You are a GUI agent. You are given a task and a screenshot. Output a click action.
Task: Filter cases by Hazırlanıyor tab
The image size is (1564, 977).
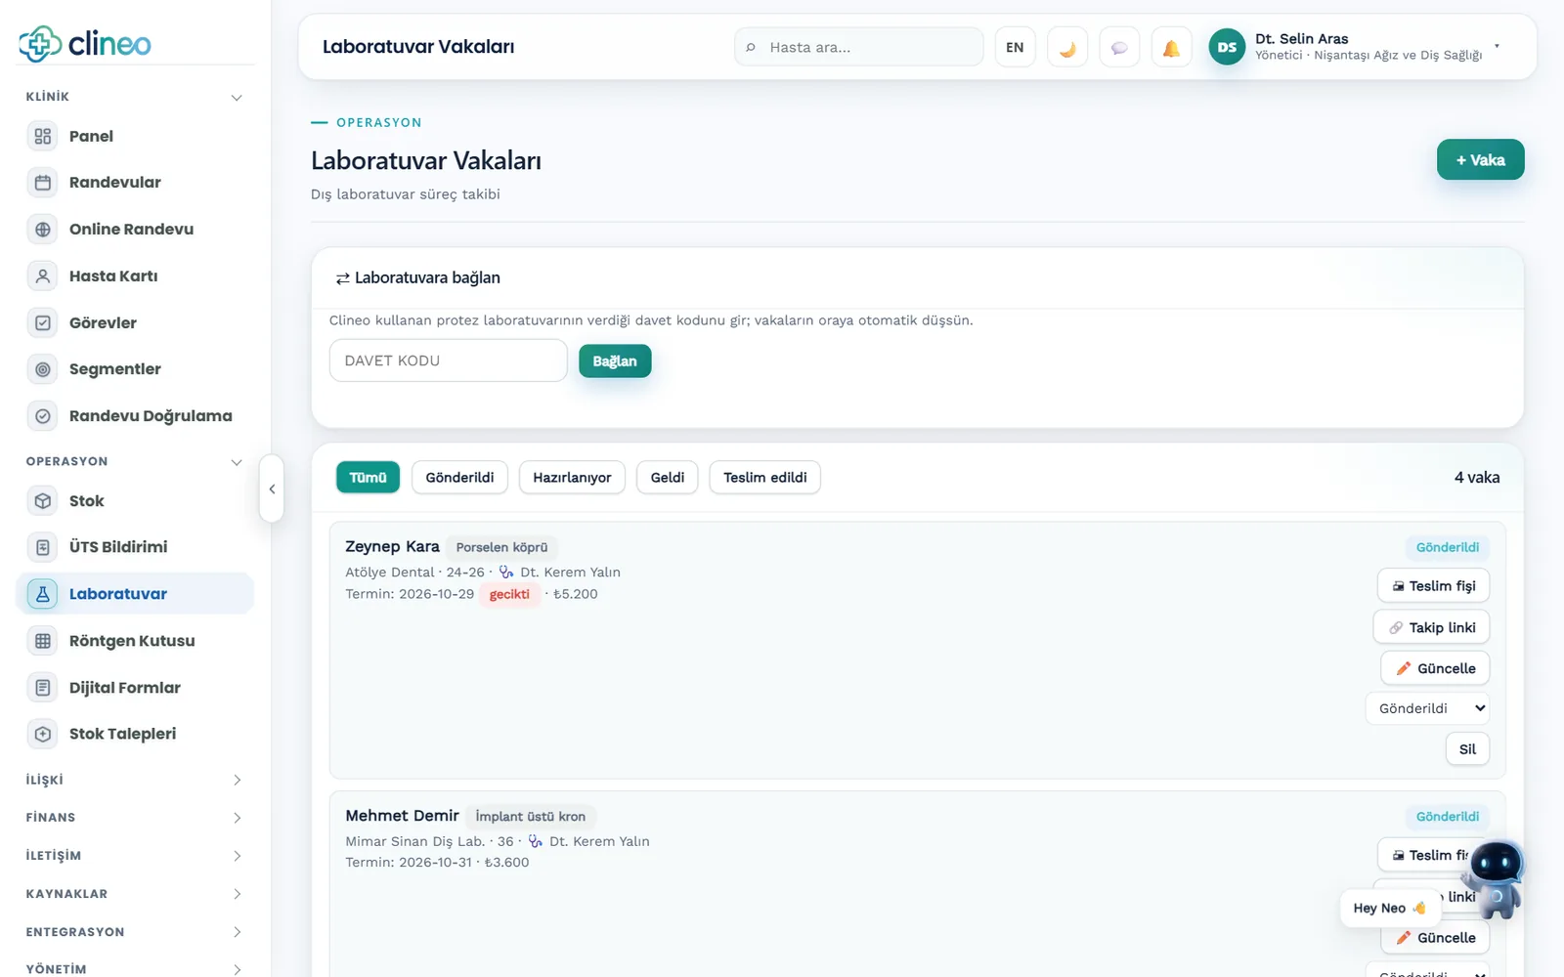pos(572,478)
